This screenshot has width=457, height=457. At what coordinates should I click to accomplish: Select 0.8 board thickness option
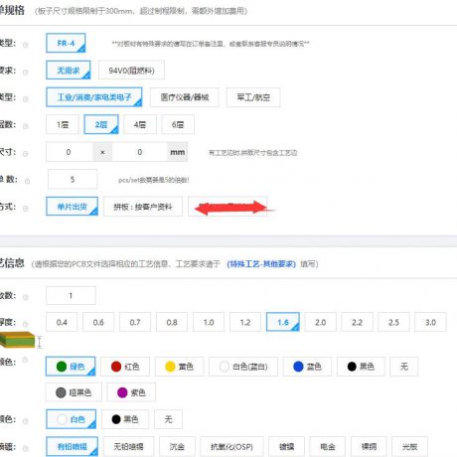[172, 322]
